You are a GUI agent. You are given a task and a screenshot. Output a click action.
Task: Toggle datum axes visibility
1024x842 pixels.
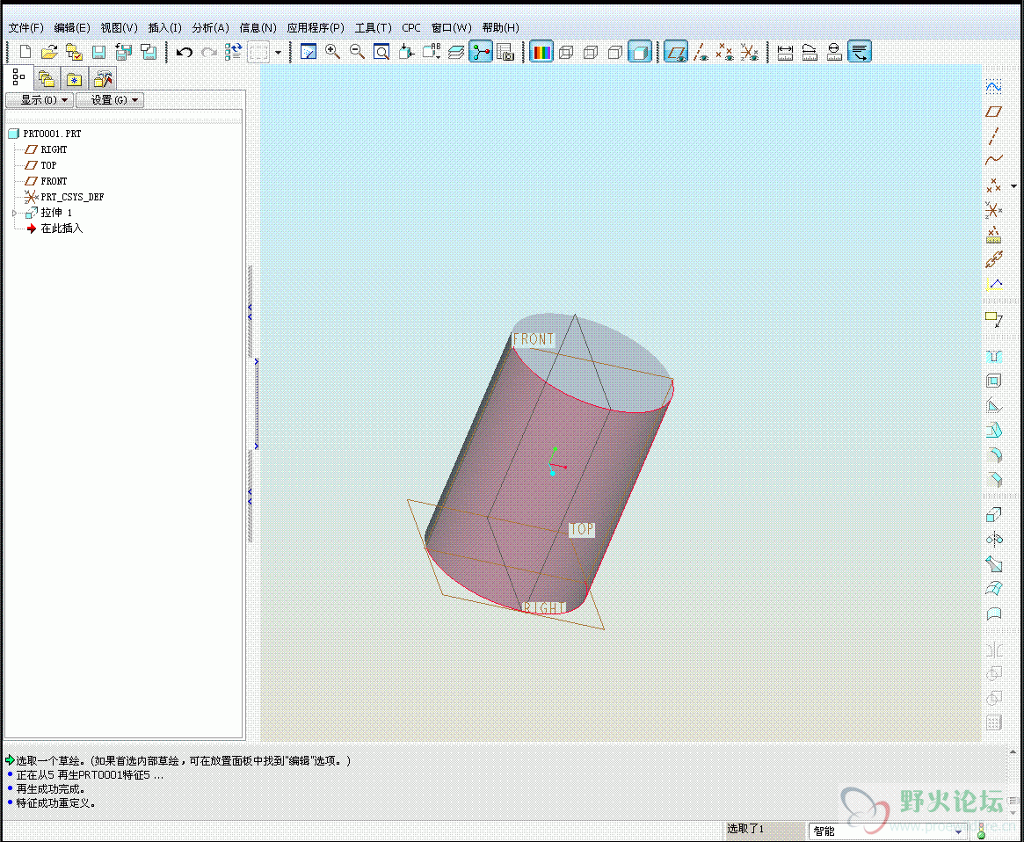[x=701, y=52]
